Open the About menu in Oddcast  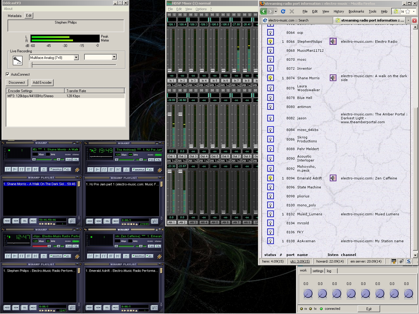8,9
